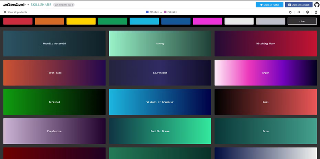The image size is (320, 159).
Task: Select the Orca gradient
Action: tap(266, 131)
